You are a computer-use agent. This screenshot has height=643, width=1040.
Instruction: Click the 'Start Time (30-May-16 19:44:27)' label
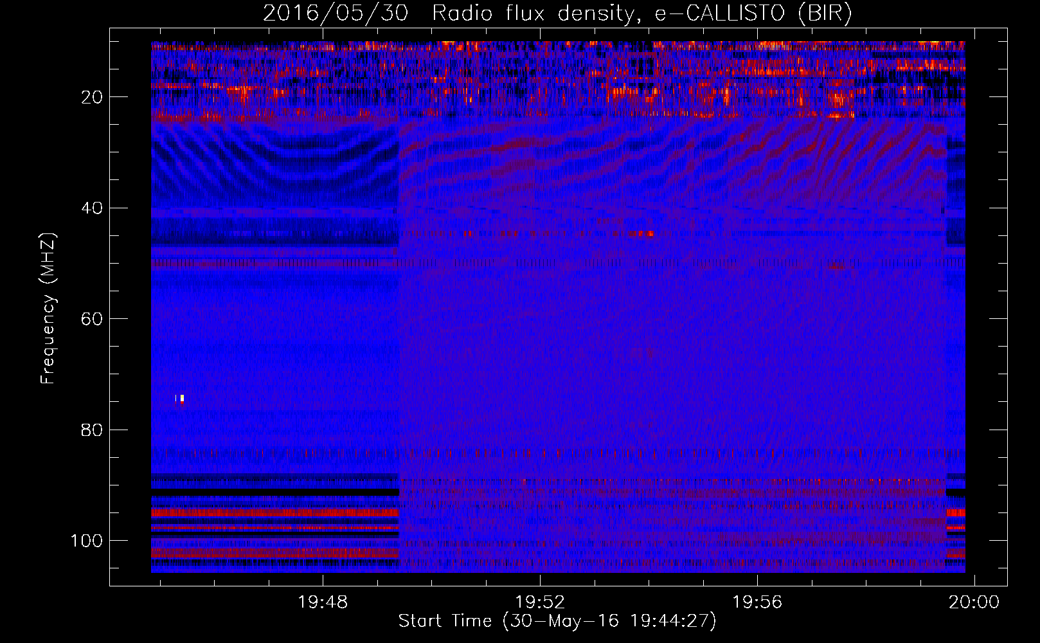pyautogui.click(x=557, y=621)
